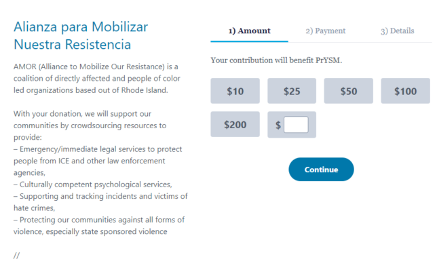Screen dimensions: 437x270
Task: Pick the $50 contribution button
Action: [348, 91]
